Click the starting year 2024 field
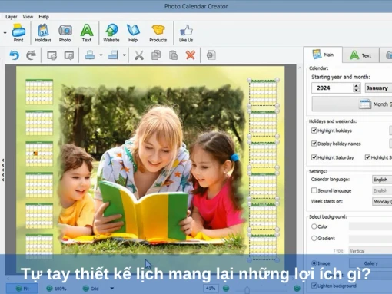Screen dimensions: 392x294 click(332, 88)
